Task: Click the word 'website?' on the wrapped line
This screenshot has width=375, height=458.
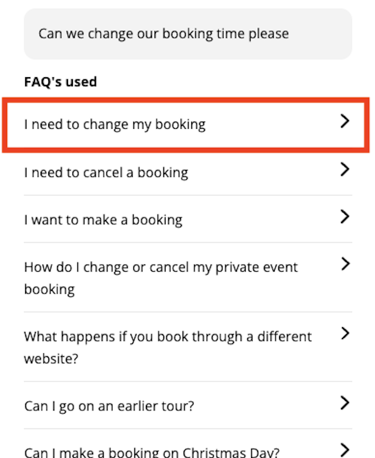Action: (x=51, y=359)
